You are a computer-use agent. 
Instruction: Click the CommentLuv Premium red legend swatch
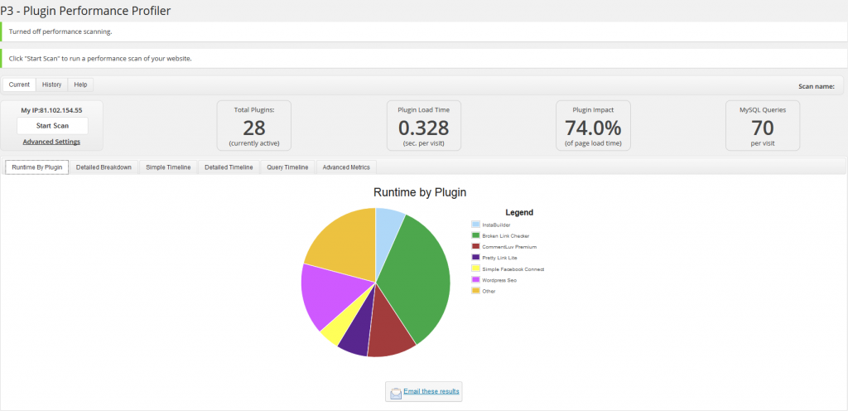pyautogui.click(x=476, y=247)
